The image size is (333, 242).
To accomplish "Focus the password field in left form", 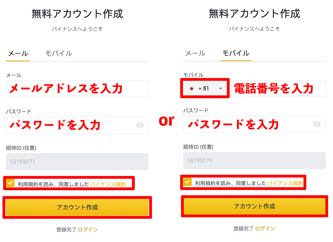I will coord(77,125).
